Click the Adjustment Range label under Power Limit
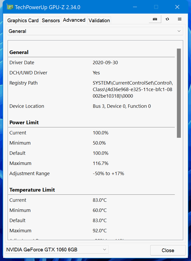 pos(30,174)
